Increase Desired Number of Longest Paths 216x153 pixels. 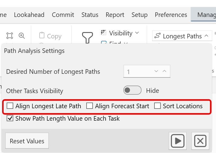[x=164, y=71]
